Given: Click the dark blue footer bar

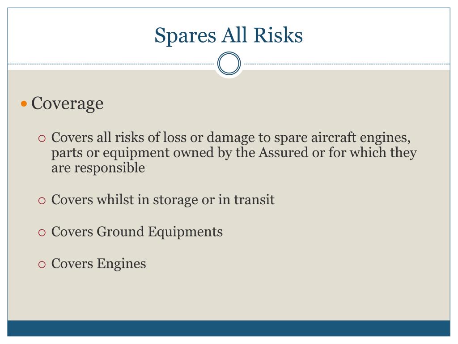Looking at the screenshot, I should point(229,328).
